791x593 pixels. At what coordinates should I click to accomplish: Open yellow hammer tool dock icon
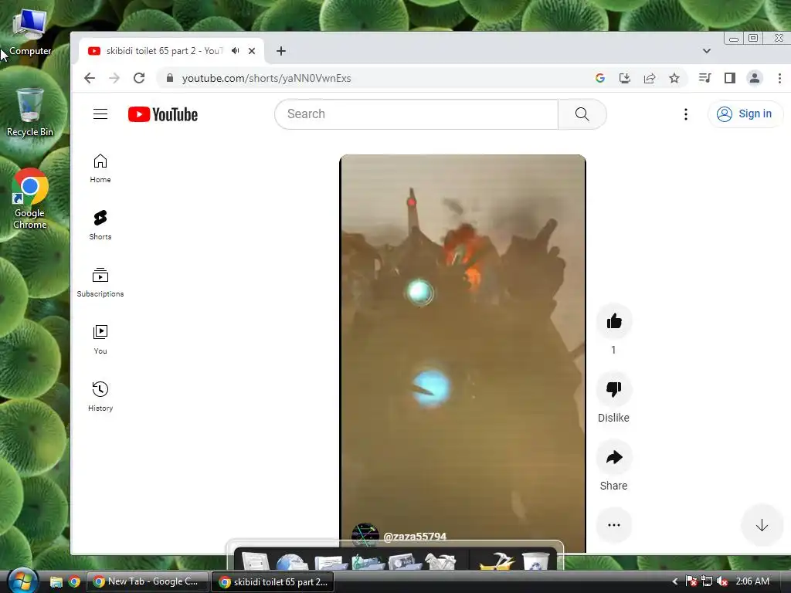[497, 561]
